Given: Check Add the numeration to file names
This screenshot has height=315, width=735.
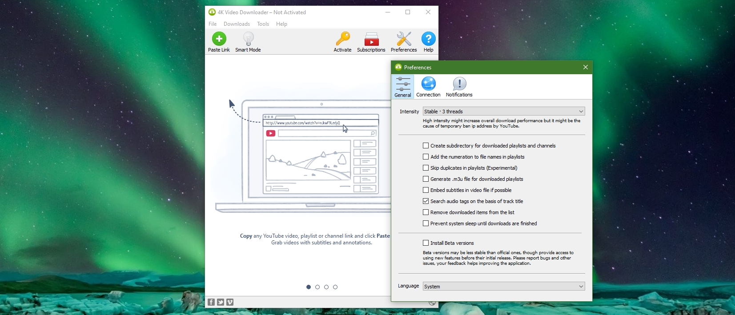Looking at the screenshot, I should pos(426,157).
